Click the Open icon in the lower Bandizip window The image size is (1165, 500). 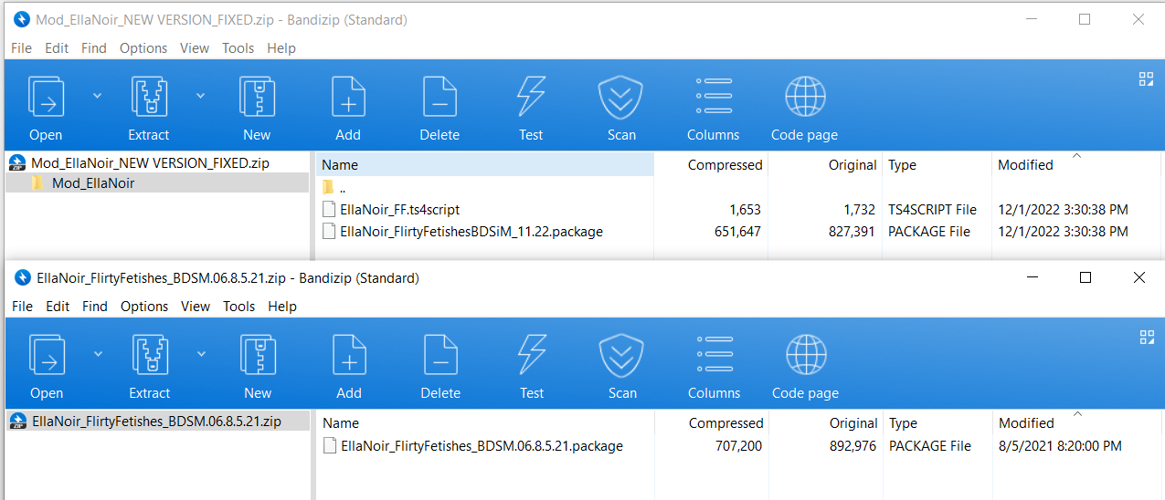click(x=46, y=357)
